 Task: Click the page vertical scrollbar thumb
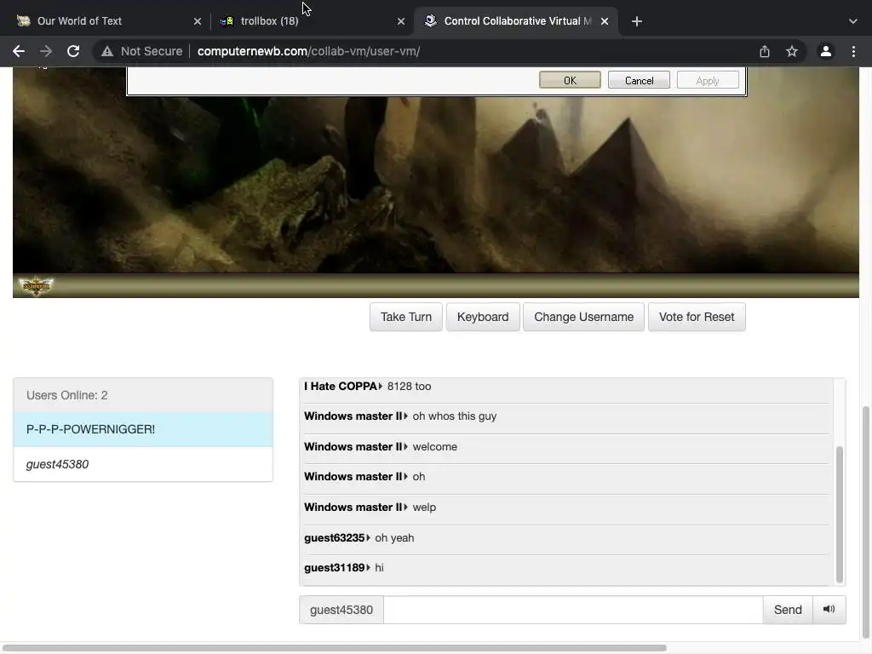(x=865, y=523)
